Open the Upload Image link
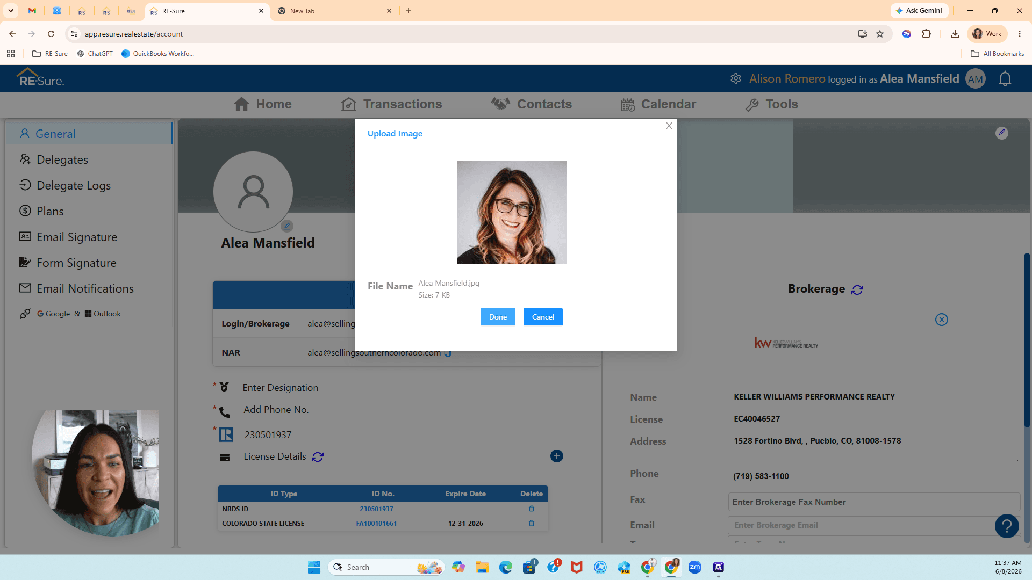The height and width of the screenshot is (580, 1032). (x=395, y=133)
